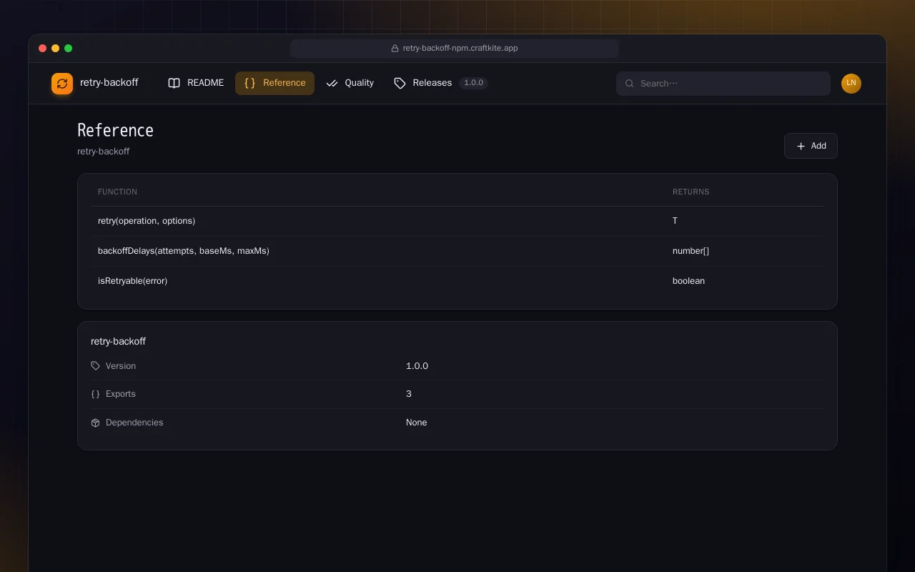
Task: Select the address bar URL
Action: click(x=460, y=49)
